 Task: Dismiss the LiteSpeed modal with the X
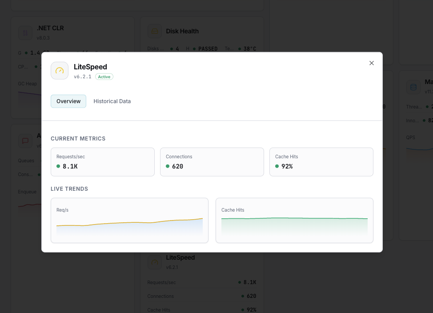coord(372,63)
